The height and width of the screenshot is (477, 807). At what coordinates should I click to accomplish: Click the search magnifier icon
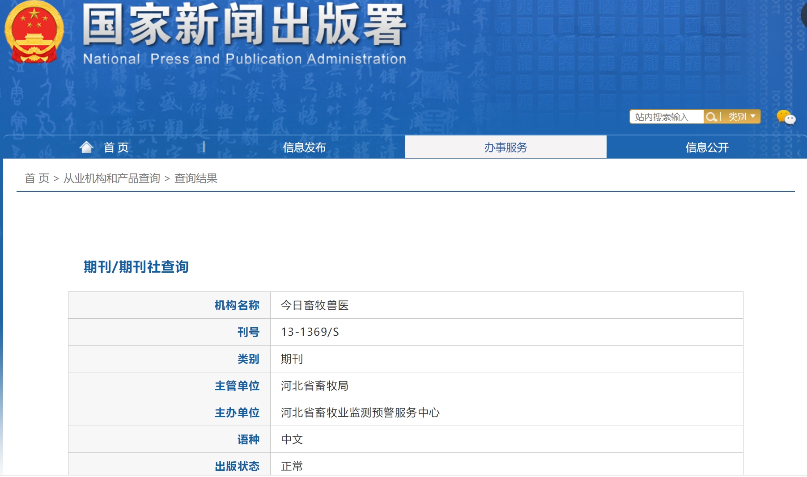711,117
